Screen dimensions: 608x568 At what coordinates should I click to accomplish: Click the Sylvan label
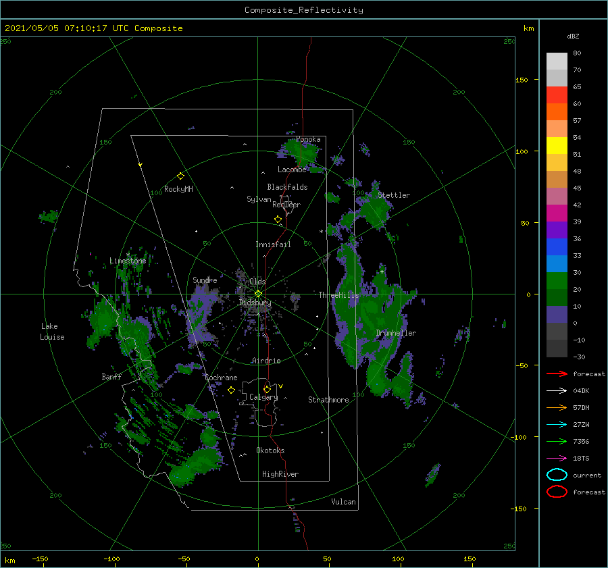click(x=259, y=199)
